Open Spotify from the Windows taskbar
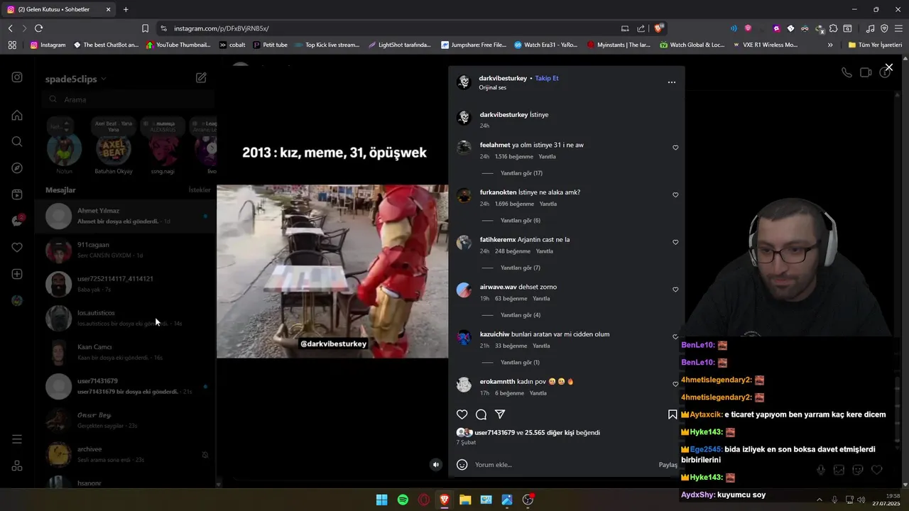 (403, 500)
